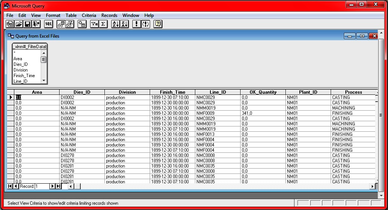The image size is (388, 210).
Task: Select the Dies_ID column header
Action: [82, 92]
